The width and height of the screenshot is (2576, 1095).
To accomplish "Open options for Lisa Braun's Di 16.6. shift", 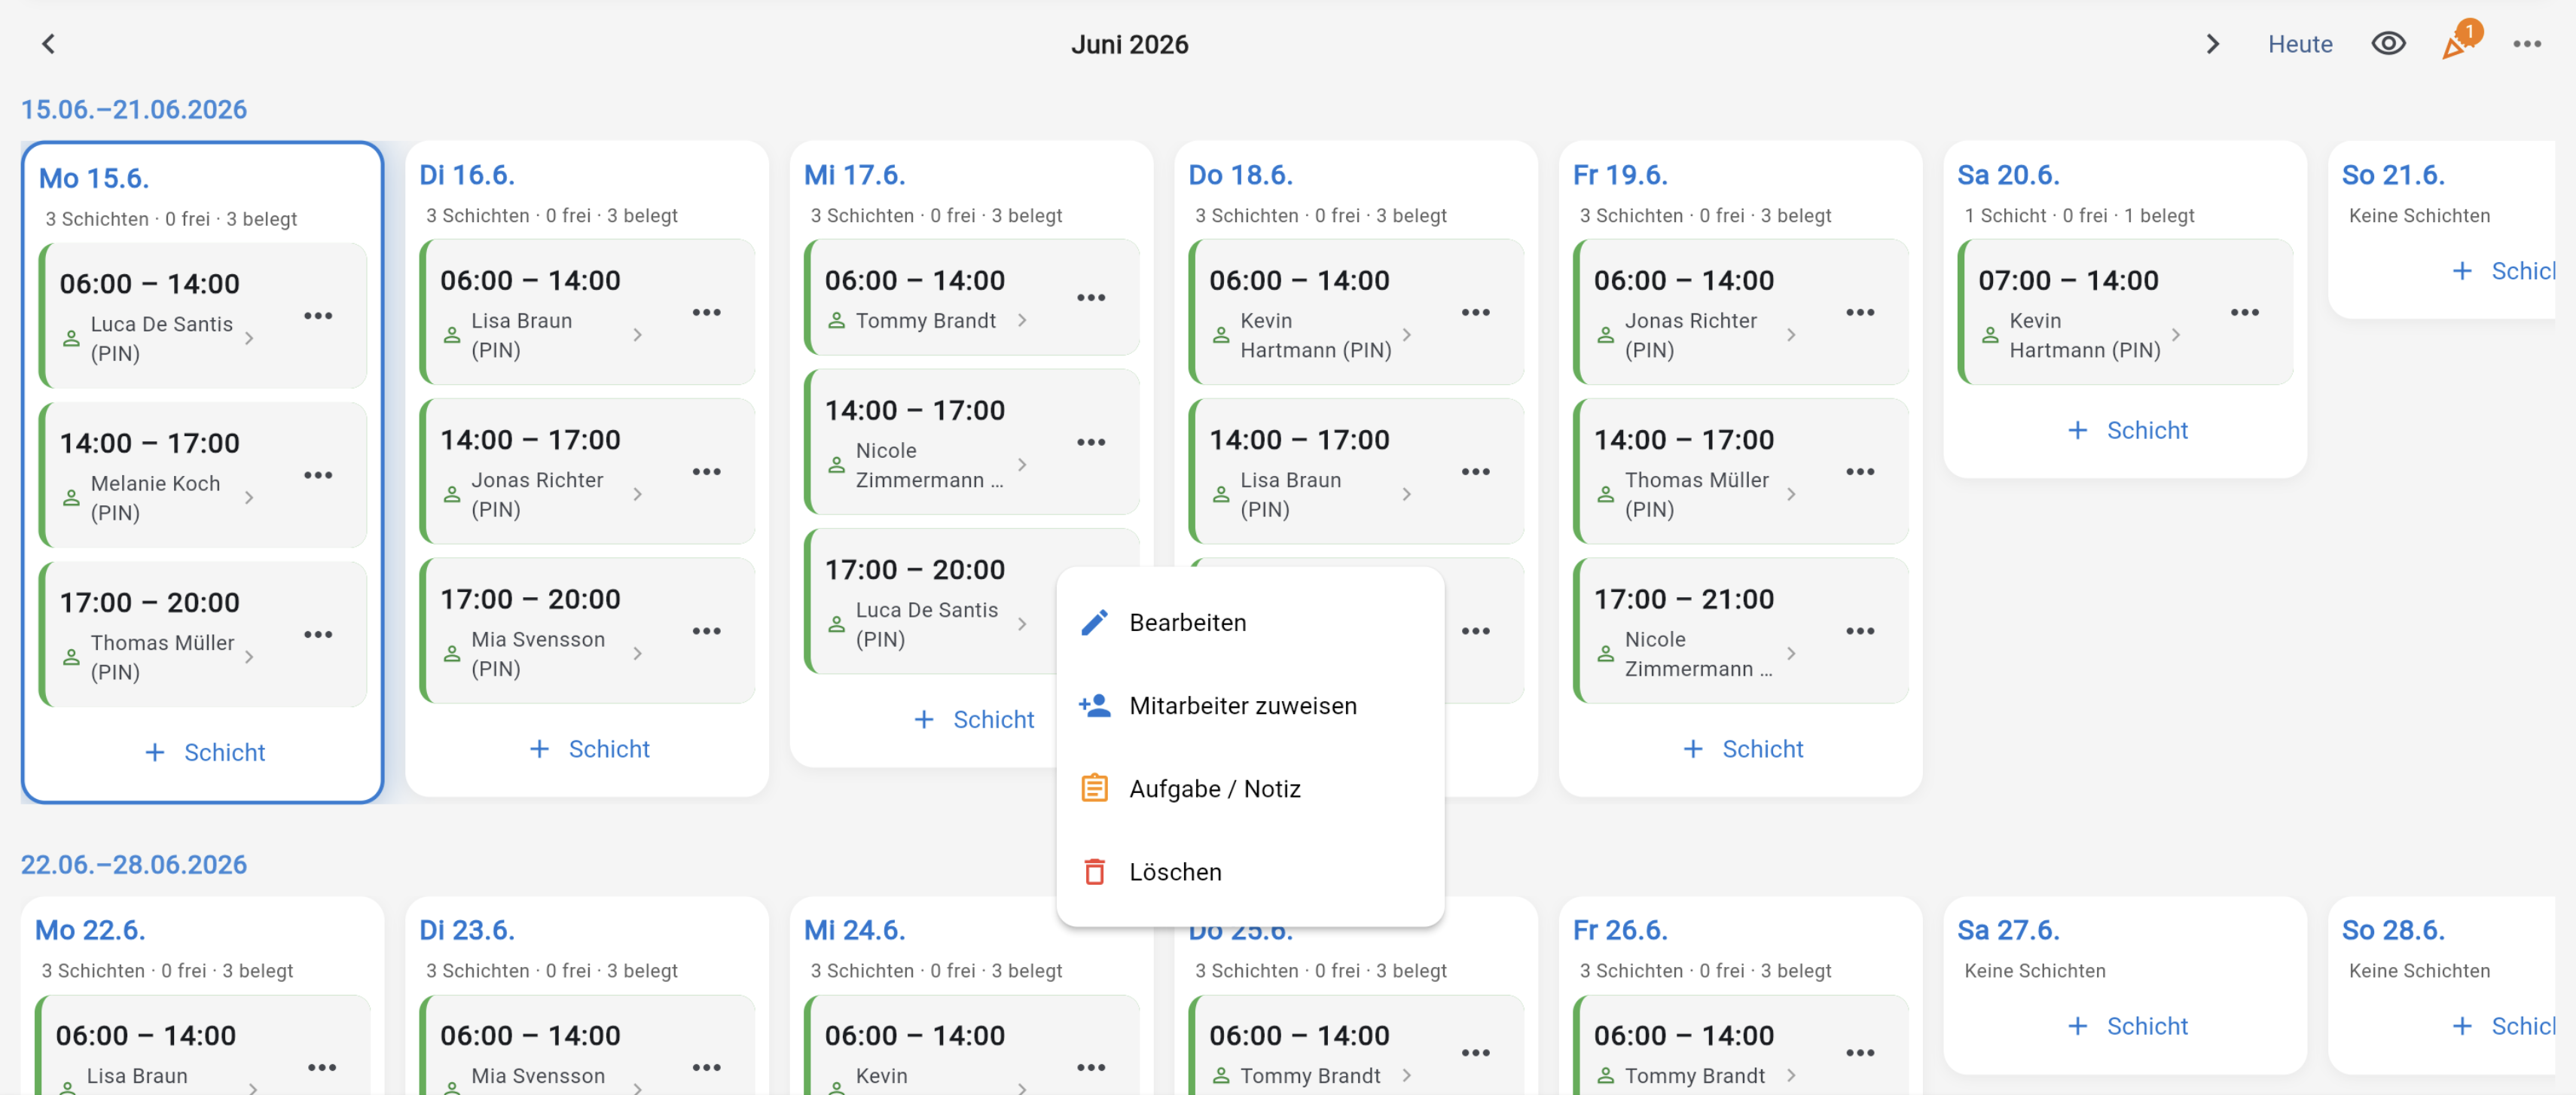I will [x=706, y=312].
